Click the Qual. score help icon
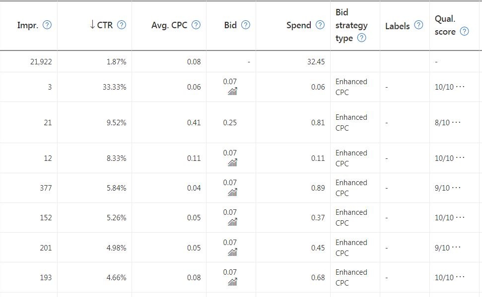This screenshot has width=482, height=297. (464, 32)
